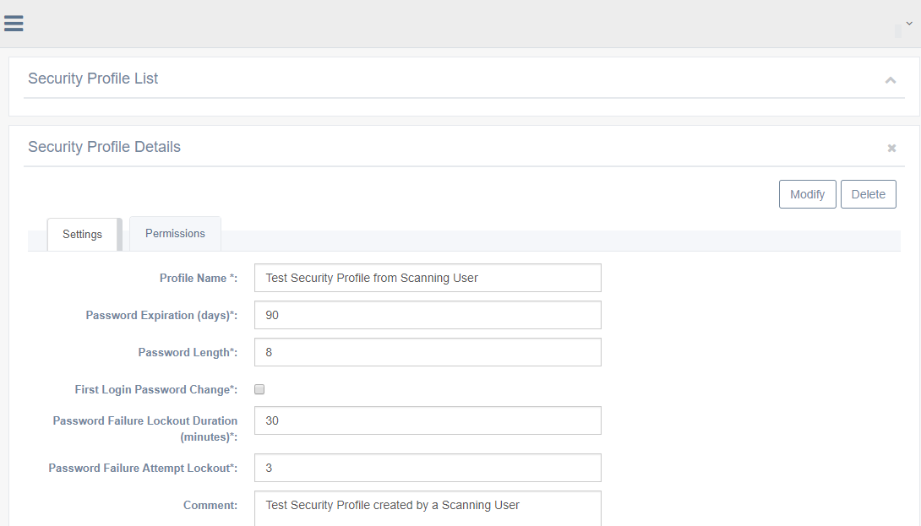Screen dimensions: 921x526
Task: Click the Profile Name label
Action: point(199,279)
